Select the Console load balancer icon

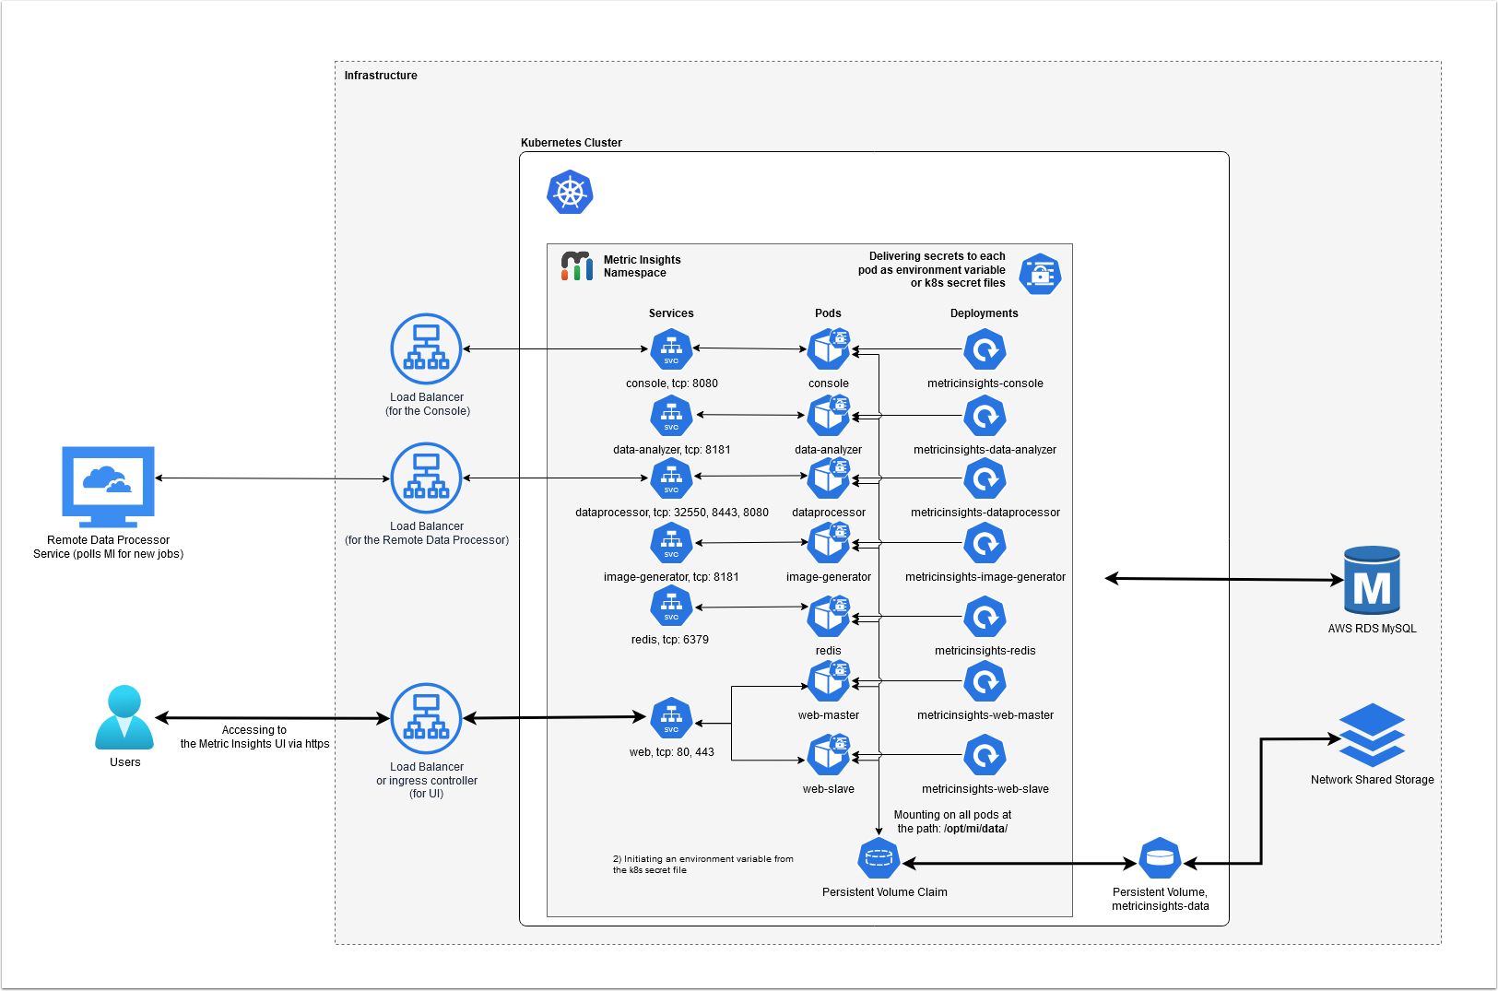tap(426, 348)
